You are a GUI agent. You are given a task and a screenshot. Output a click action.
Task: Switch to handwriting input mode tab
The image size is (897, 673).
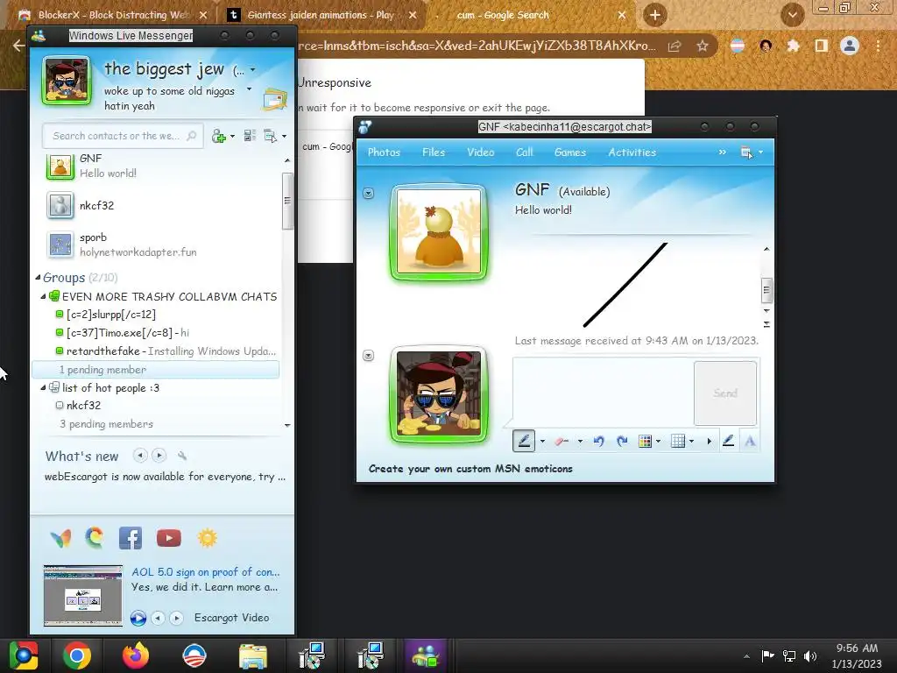point(728,441)
